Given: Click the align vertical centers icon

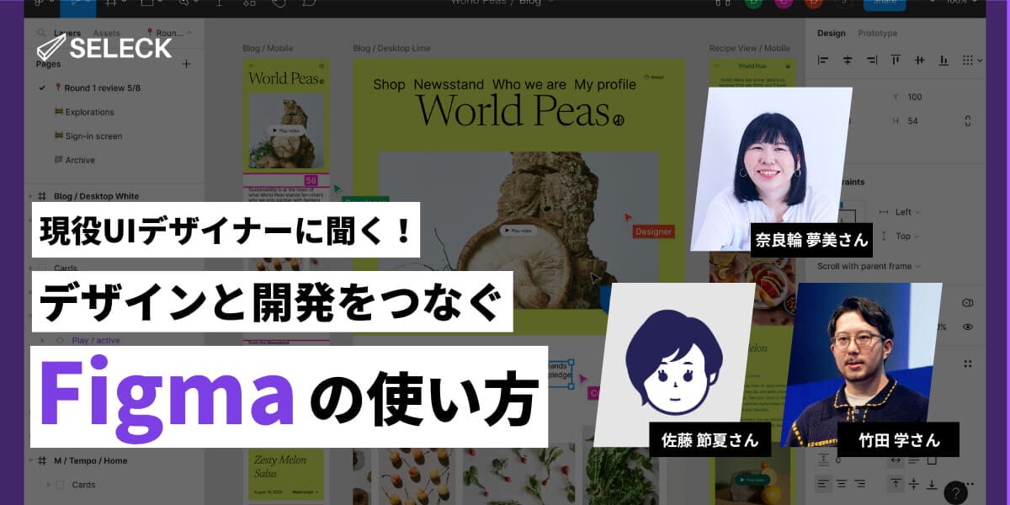Looking at the screenshot, I should [920, 60].
